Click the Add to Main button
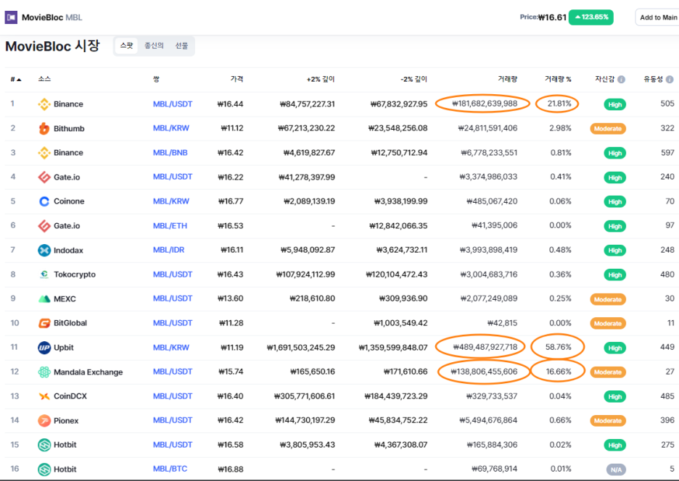Image resolution: width=679 pixels, height=481 pixels. [x=657, y=17]
